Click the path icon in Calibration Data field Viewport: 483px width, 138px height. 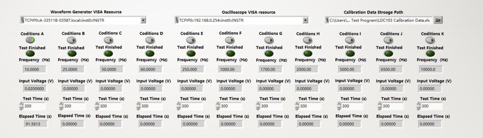tap(327, 20)
